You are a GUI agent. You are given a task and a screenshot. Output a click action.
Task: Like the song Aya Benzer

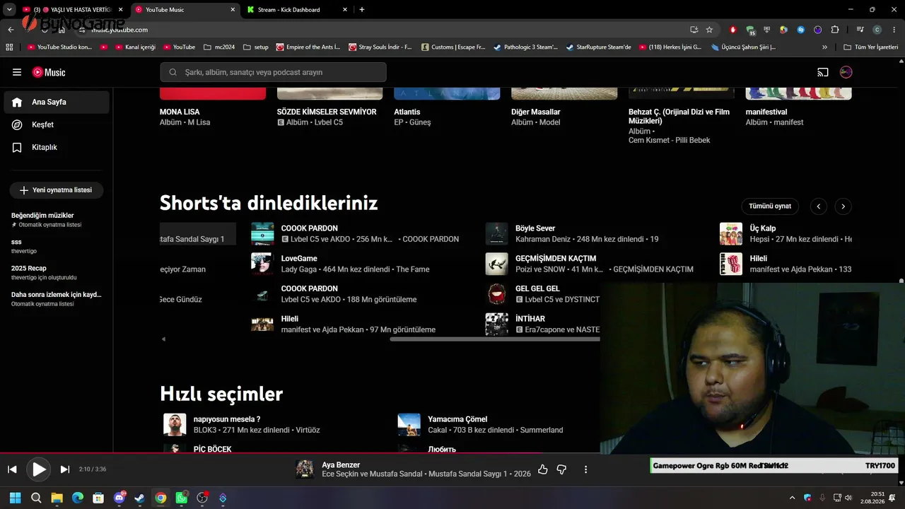pos(543,469)
